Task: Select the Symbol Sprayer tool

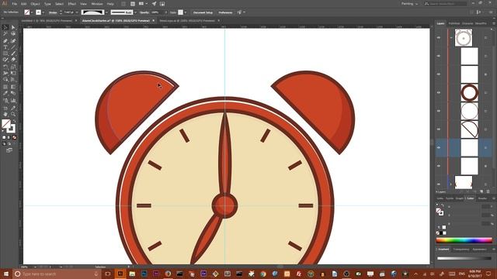Action: click(5, 101)
